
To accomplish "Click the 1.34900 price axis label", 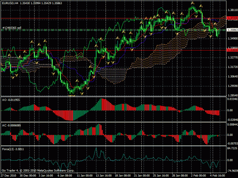I will [233, 39].
